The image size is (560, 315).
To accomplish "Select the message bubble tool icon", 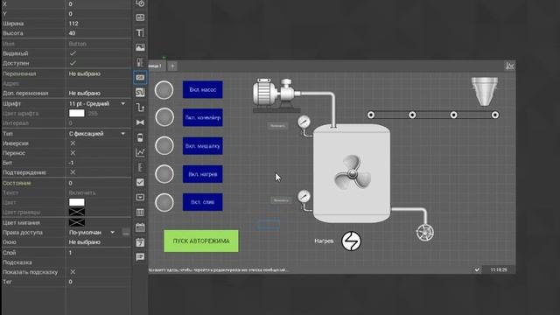I will [140, 257].
